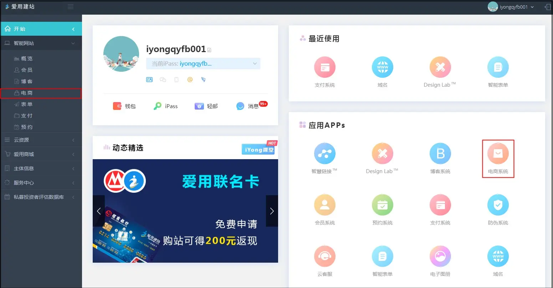Screen dimensions: 553x288
Task: Open recently used 支付系统
Action: click(324, 67)
